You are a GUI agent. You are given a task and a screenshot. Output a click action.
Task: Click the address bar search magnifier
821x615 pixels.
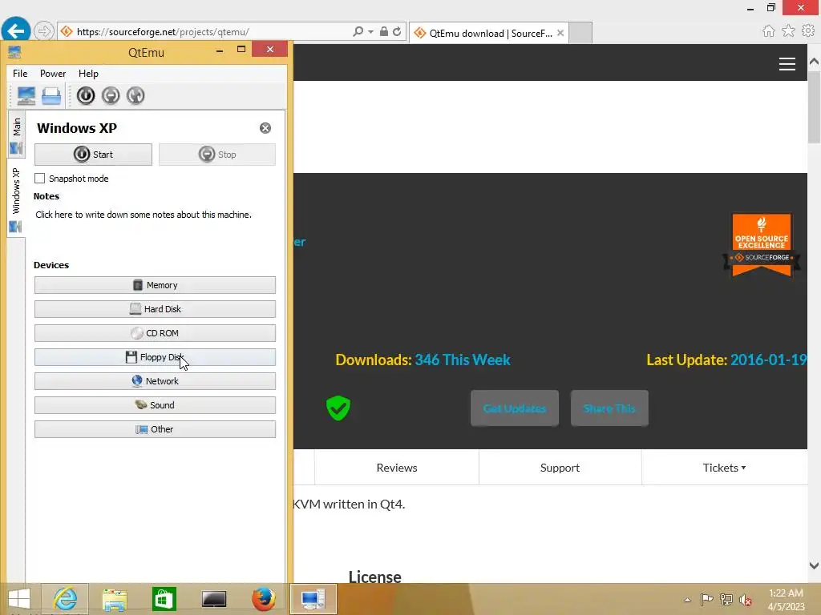coord(358,31)
